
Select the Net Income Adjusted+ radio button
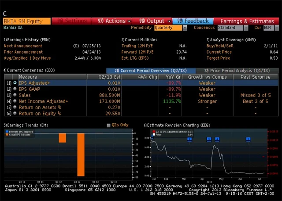(x=15, y=101)
